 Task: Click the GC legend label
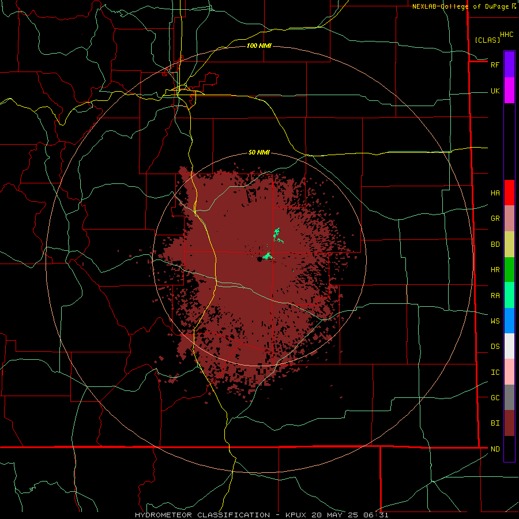(x=495, y=397)
